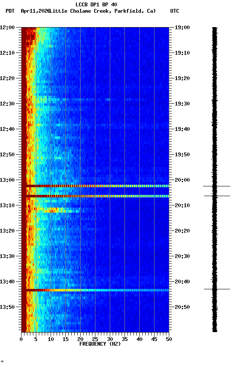
Task: Click the seismogram spike marker near 20:43
Action: [217, 289]
